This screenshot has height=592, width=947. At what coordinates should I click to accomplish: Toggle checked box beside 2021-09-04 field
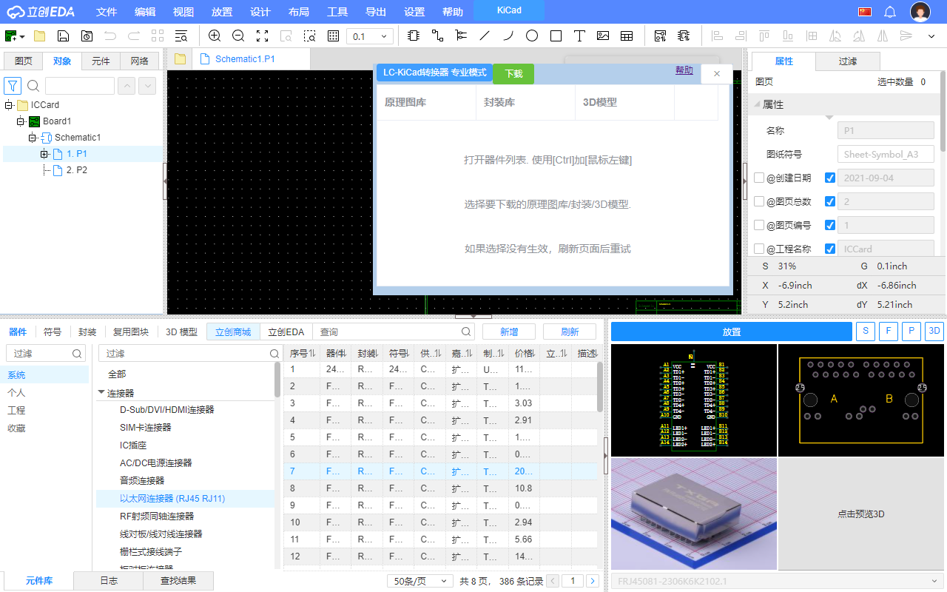coord(830,178)
